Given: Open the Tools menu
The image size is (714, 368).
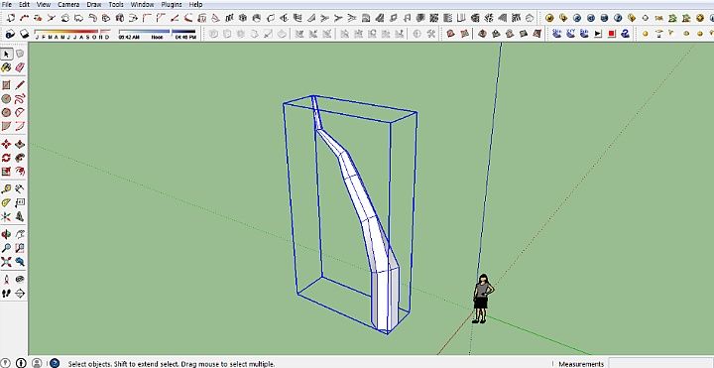Looking at the screenshot, I should click(x=116, y=5).
